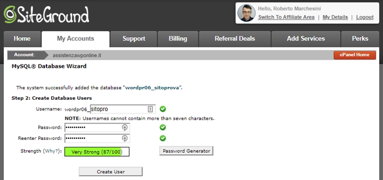Open the Referral Deals tab
Viewport: 383px width, 180px height.
[235, 39]
